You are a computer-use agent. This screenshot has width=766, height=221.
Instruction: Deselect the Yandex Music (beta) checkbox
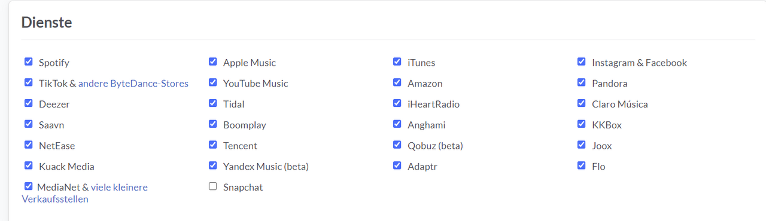pos(212,165)
